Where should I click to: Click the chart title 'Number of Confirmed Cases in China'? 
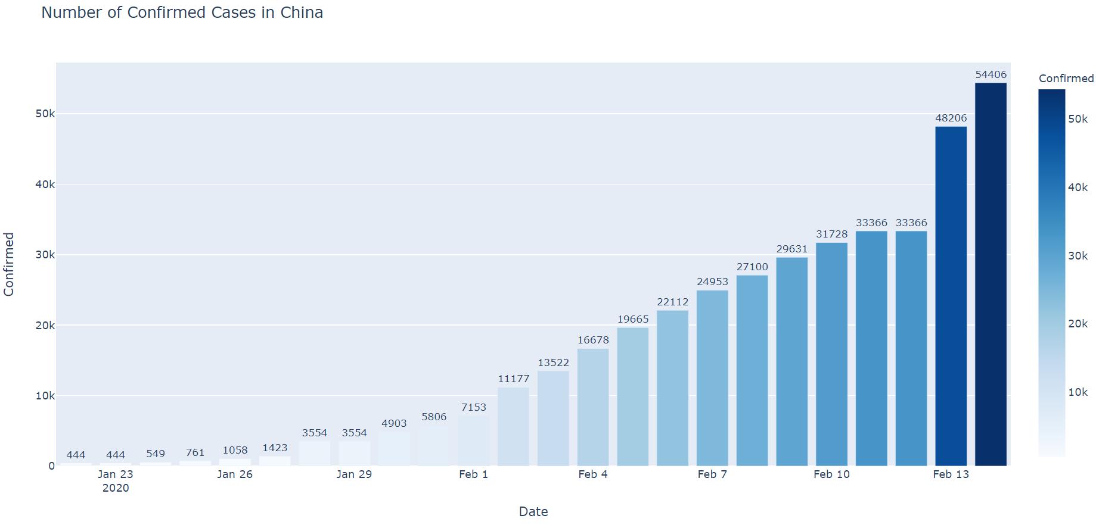tap(182, 12)
